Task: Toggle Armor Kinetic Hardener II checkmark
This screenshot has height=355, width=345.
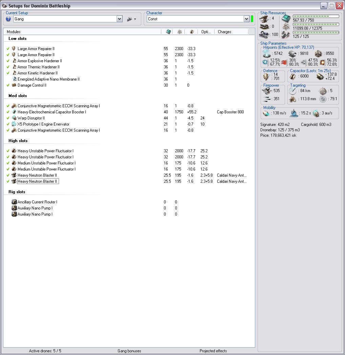Action: [8, 73]
